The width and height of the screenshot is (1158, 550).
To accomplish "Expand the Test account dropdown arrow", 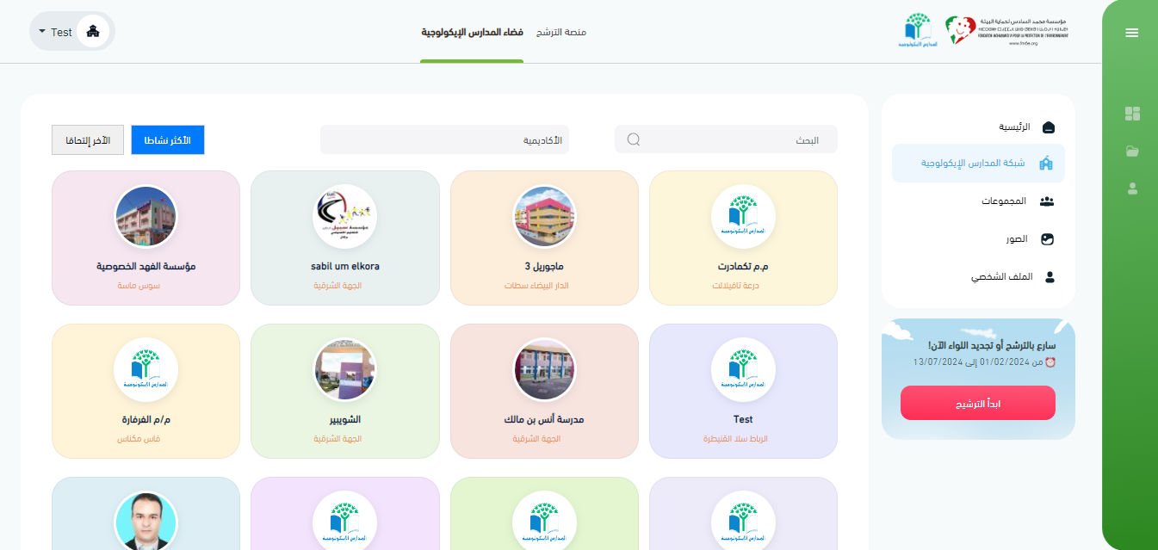I will (x=42, y=32).
